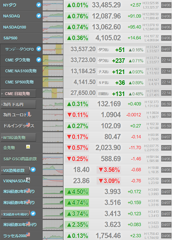Click the NASDAQ100 change ▲0.74%
The image size is (172, 240).
77,27
